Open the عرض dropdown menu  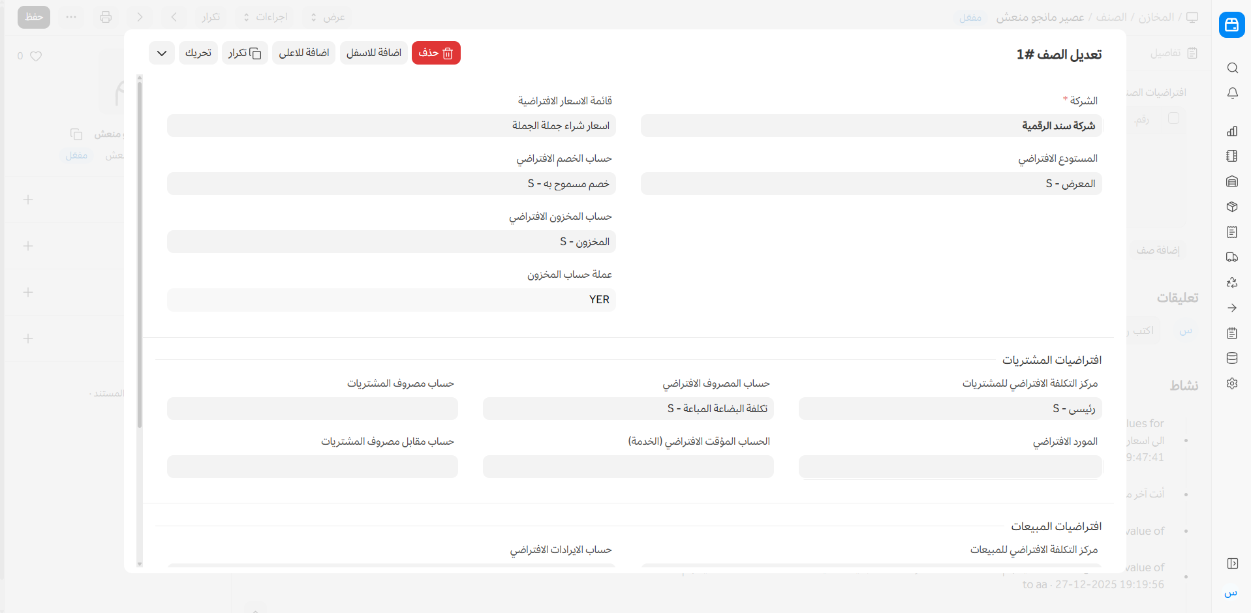click(x=328, y=17)
